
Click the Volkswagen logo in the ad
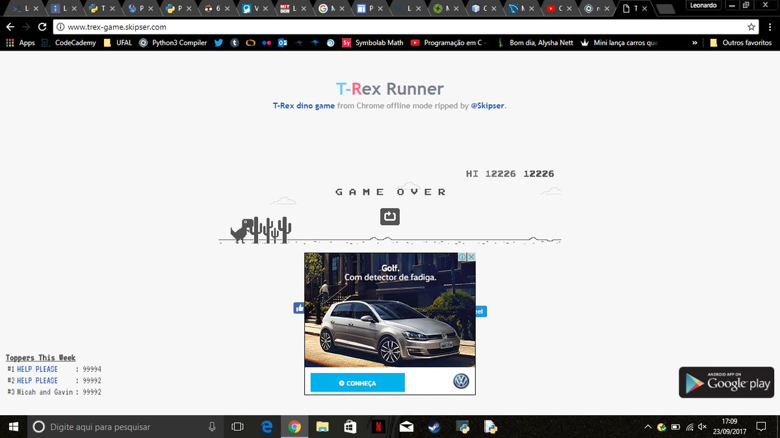[x=461, y=382]
